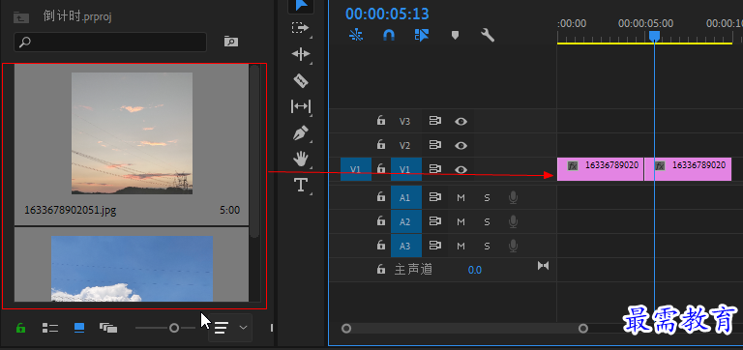Toggle snap in timeline magnet icon

[389, 35]
